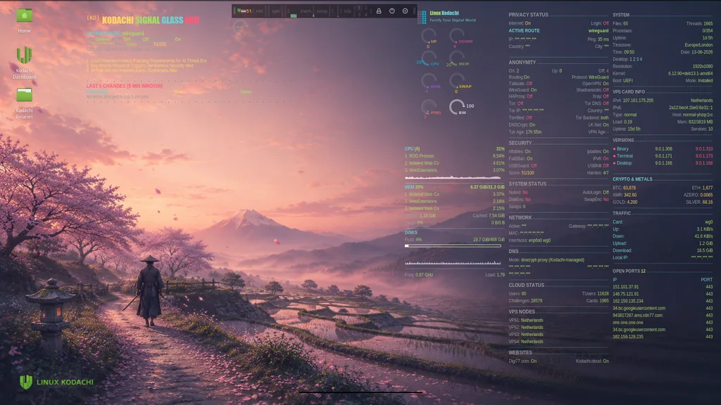Viewport: 721px width, 405px height.
Task: Click the 'KODACHI SIGNAL GLASS' HUD title
Action: point(142,20)
